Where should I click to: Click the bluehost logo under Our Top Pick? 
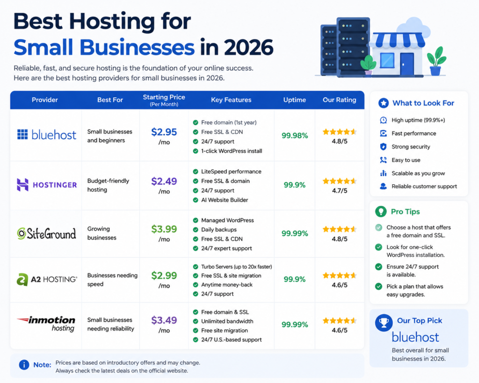click(415, 337)
